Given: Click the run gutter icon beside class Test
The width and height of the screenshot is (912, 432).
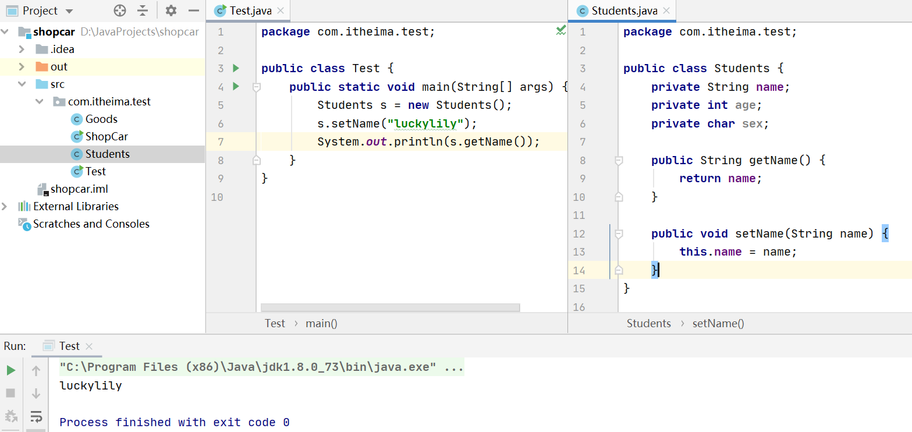Looking at the screenshot, I should (236, 68).
